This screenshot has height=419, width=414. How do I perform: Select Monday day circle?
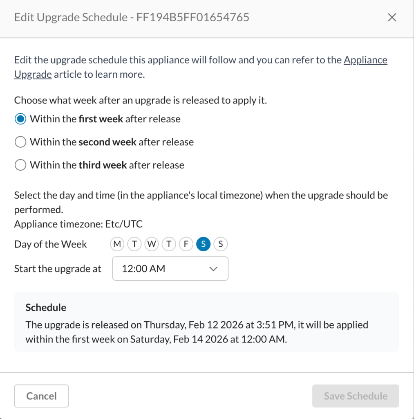pyautogui.click(x=117, y=244)
